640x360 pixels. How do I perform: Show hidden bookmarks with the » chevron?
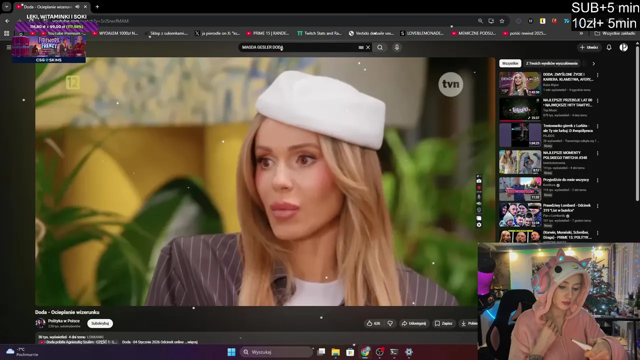[x=581, y=33]
